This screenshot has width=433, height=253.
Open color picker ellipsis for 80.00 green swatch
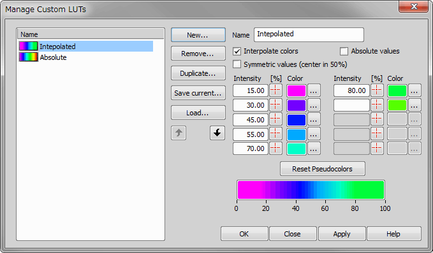415,90
